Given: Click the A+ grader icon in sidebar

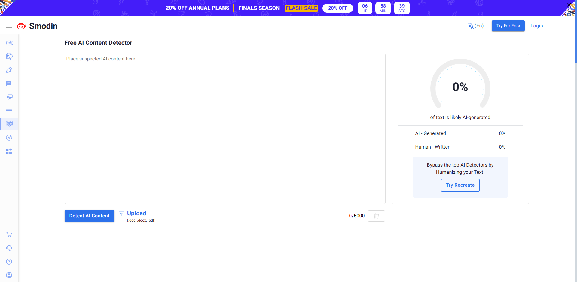Looking at the screenshot, I should coord(9,138).
